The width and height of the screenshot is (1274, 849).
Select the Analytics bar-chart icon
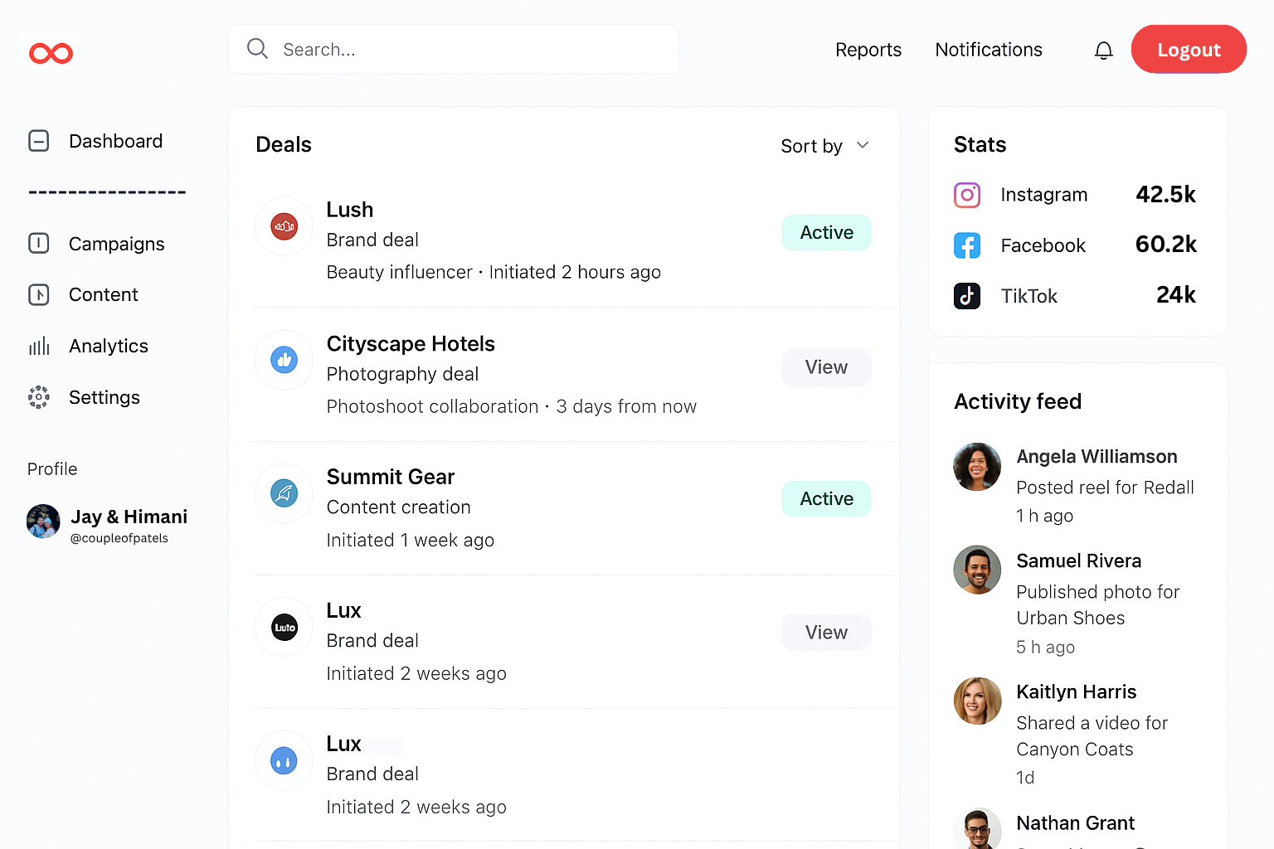[38, 346]
